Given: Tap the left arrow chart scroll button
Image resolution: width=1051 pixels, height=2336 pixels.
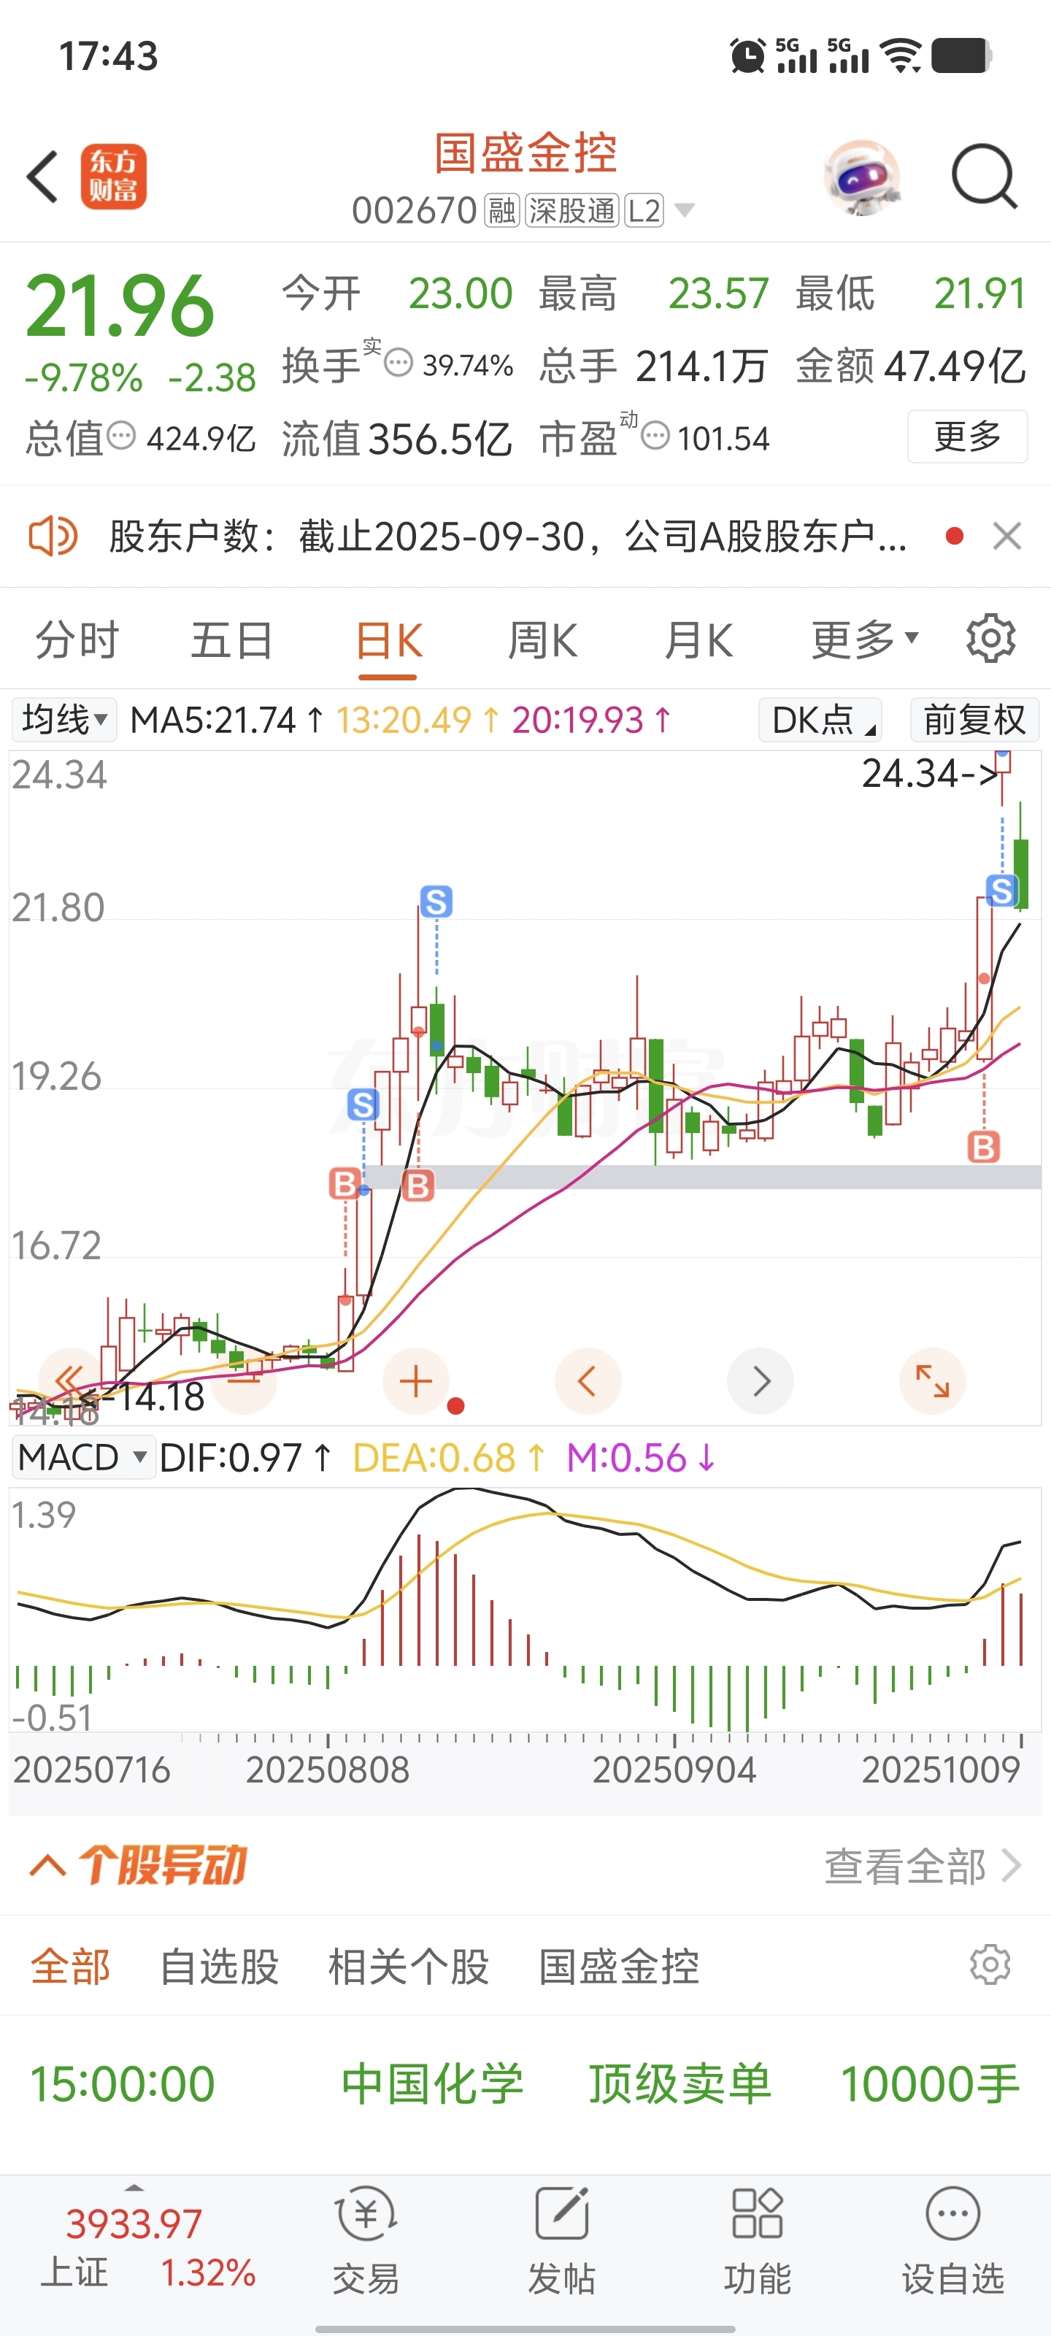Looking at the screenshot, I should [x=588, y=1380].
